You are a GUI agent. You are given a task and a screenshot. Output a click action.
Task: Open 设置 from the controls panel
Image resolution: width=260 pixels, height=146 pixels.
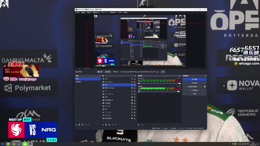click(x=194, y=94)
